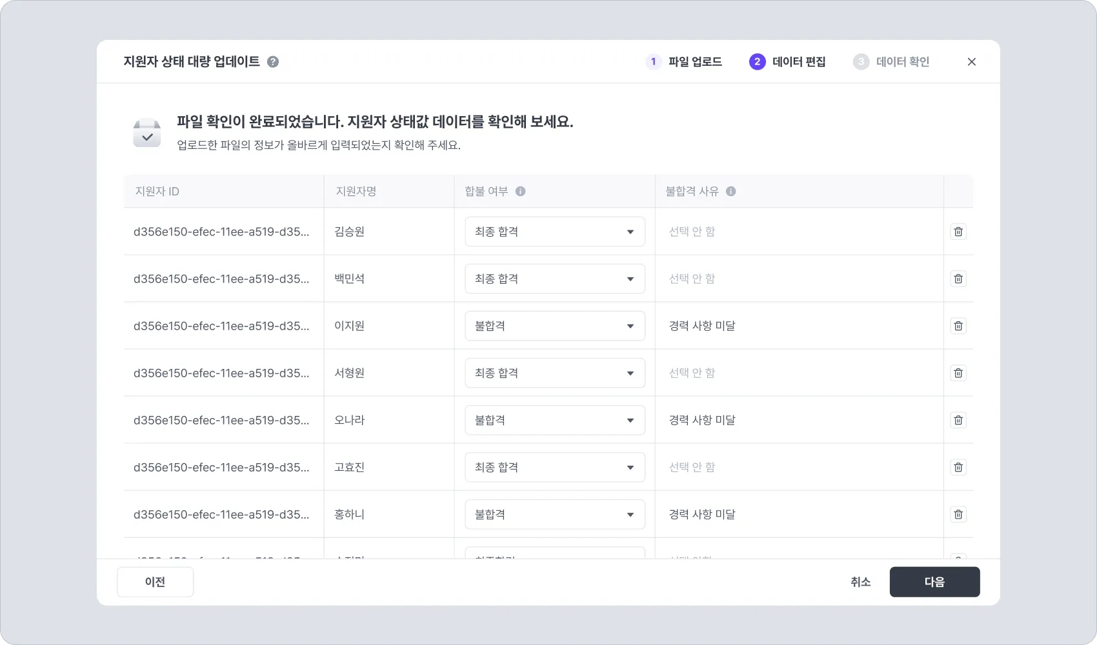Remove the 서형원 row using trash icon
1097x645 pixels.
pyautogui.click(x=958, y=373)
